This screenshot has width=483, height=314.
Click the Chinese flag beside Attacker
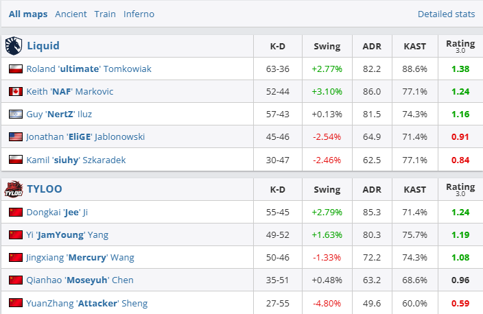[x=15, y=303]
